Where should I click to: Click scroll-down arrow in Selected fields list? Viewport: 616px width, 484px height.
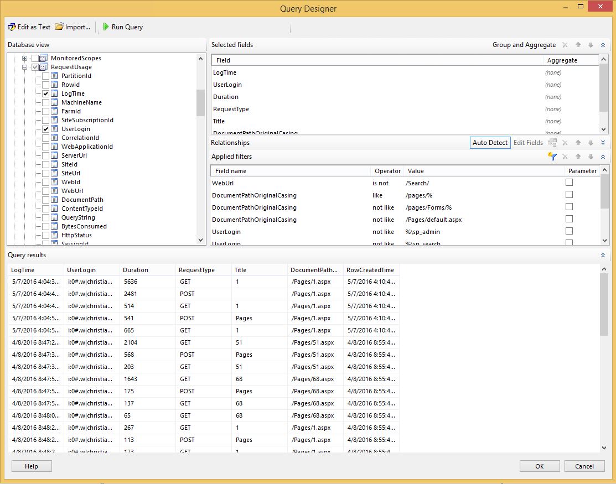pos(603,129)
